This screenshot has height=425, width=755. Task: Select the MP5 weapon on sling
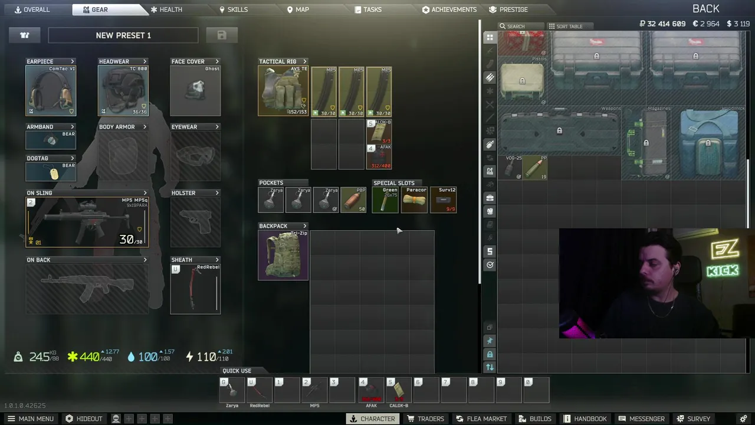(87, 222)
